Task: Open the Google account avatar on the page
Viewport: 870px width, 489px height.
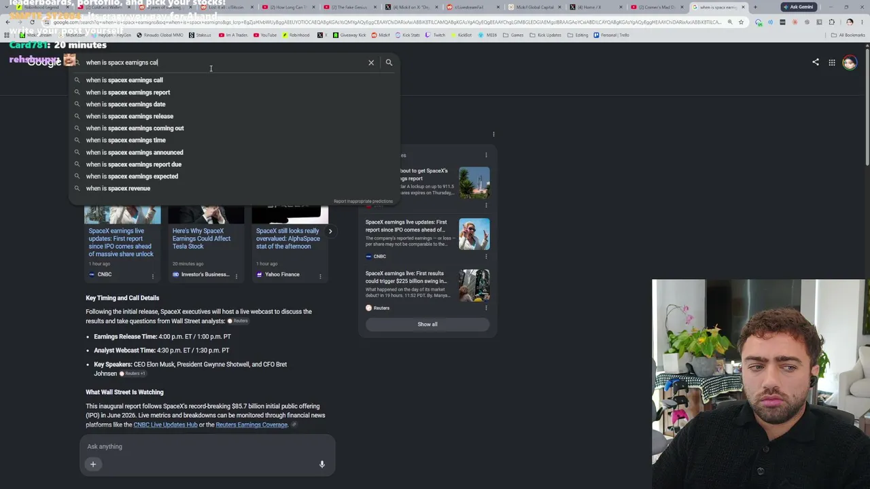Action: [850, 62]
